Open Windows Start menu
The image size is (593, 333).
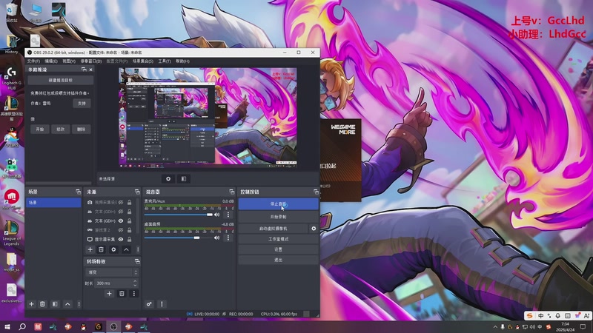tap(7, 326)
